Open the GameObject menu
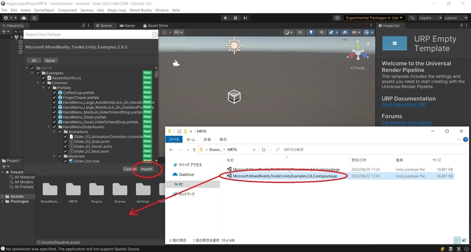The image size is (471, 252). click(44, 10)
